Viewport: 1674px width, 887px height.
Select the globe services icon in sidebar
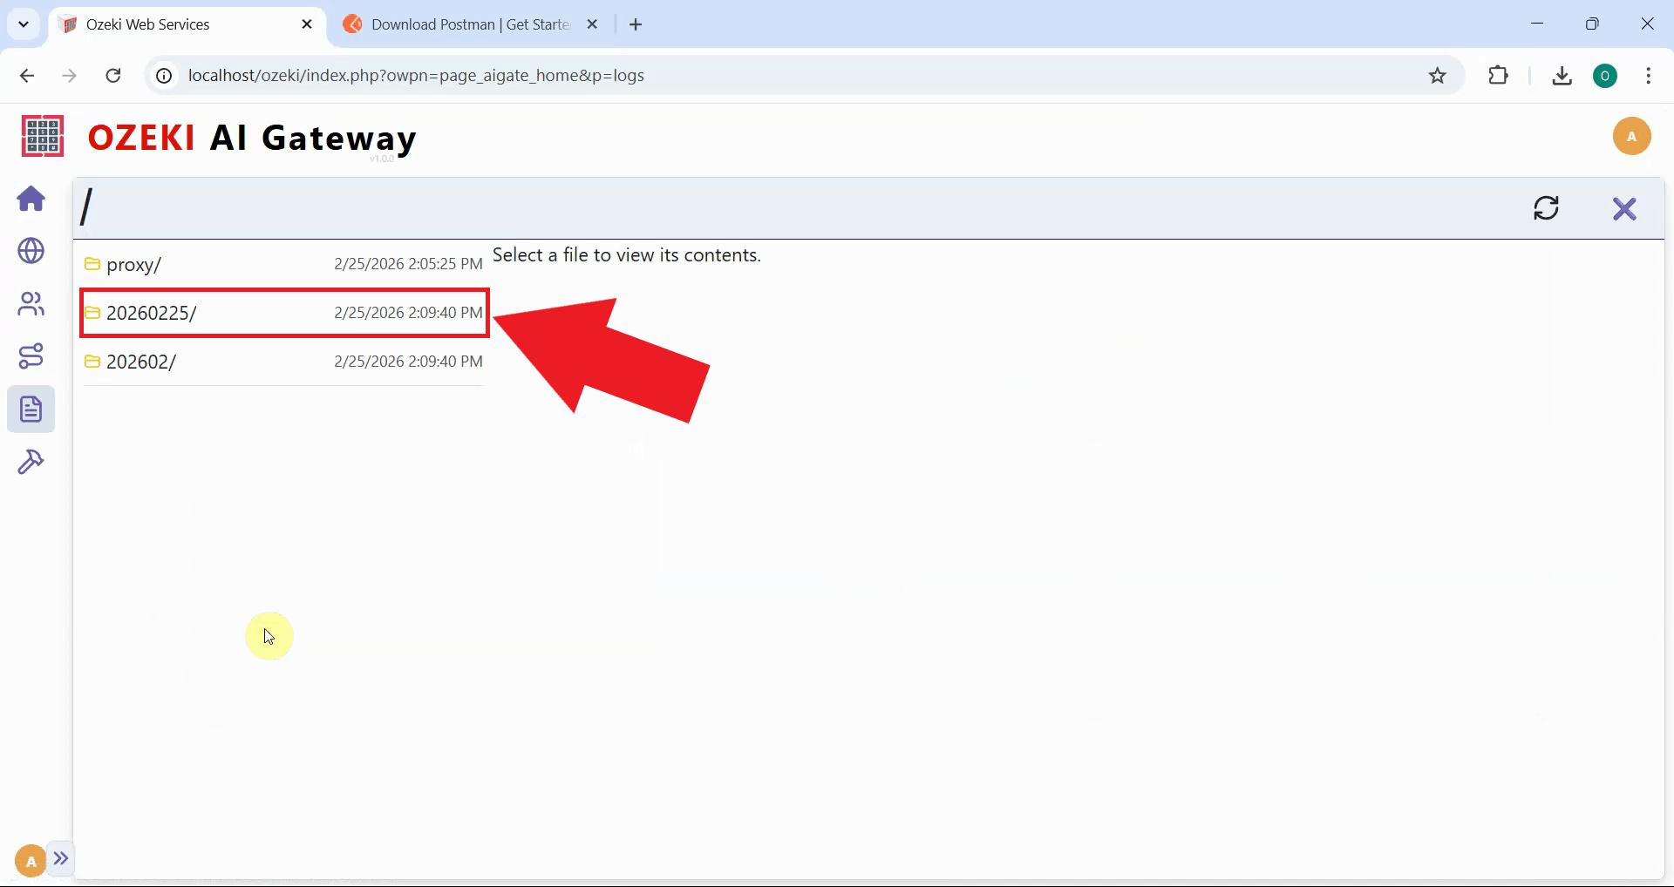point(31,252)
